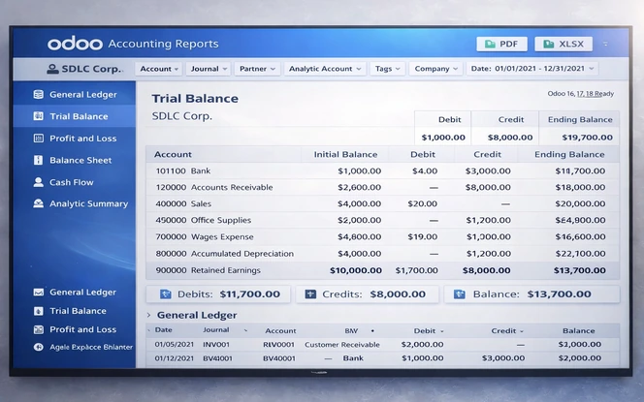Click the 01/05/2021 date cell
Screen dimensions: 644x402
point(175,345)
